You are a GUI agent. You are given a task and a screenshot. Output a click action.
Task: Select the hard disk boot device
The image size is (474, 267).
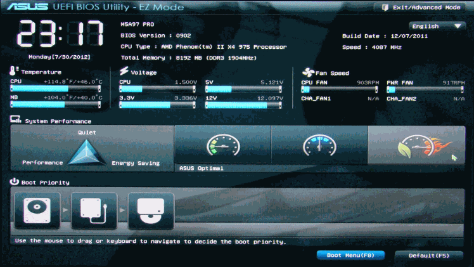coord(37,211)
